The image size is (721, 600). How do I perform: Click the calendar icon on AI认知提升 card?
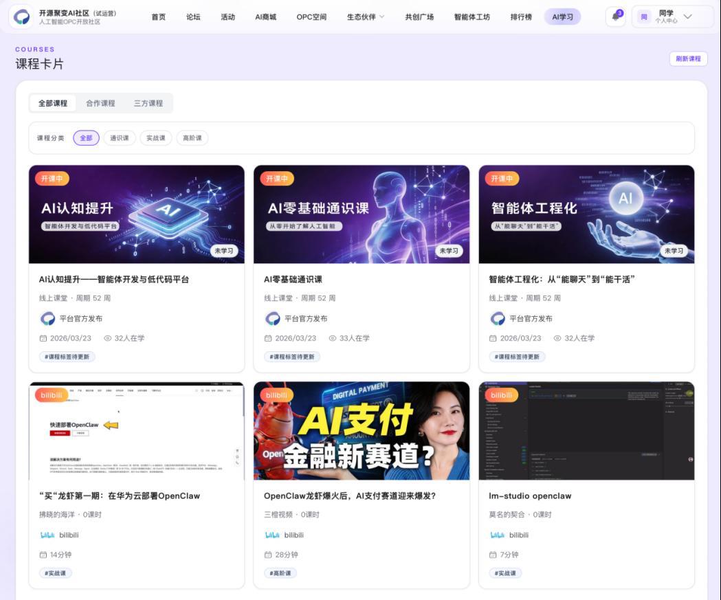(x=43, y=338)
